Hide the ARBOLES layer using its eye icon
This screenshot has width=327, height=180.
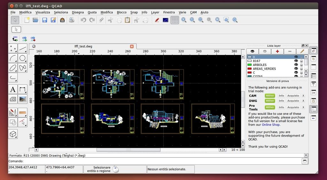click(x=296, y=65)
